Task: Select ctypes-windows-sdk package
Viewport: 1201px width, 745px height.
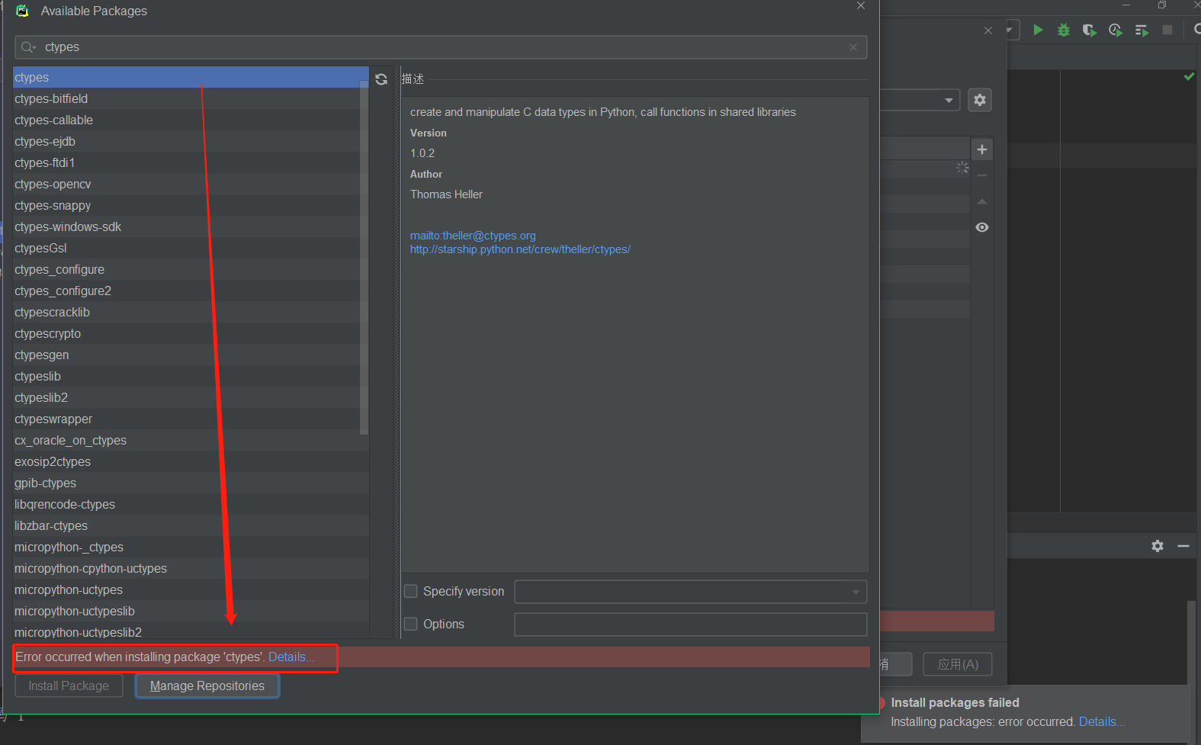Action: pyautogui.click(x=191, y=226)
